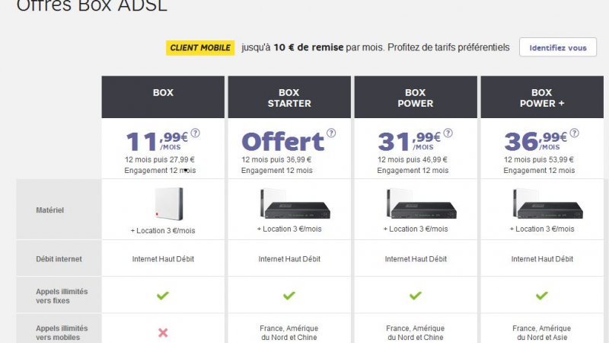Click the green checkmark in the BOX POWER + column
This screenshot has height=343, width=609.
(541, 296)
